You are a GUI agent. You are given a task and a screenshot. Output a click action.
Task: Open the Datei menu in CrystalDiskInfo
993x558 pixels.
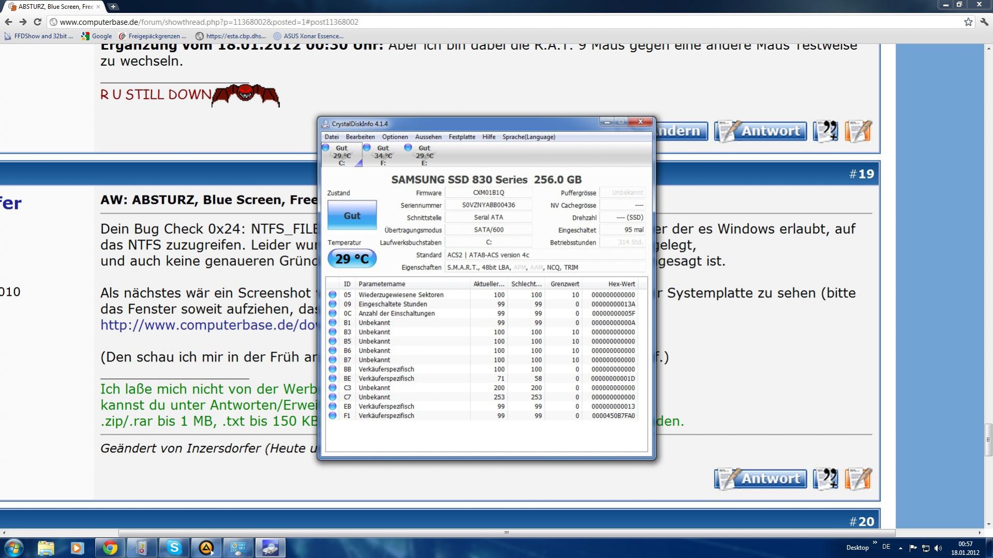pyautogui.click(x=332, y=137)
